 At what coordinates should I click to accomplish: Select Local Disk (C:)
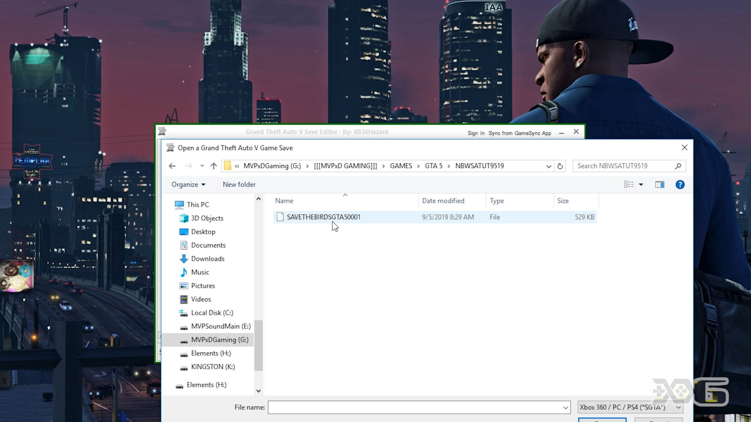click(x=212, y=313)
